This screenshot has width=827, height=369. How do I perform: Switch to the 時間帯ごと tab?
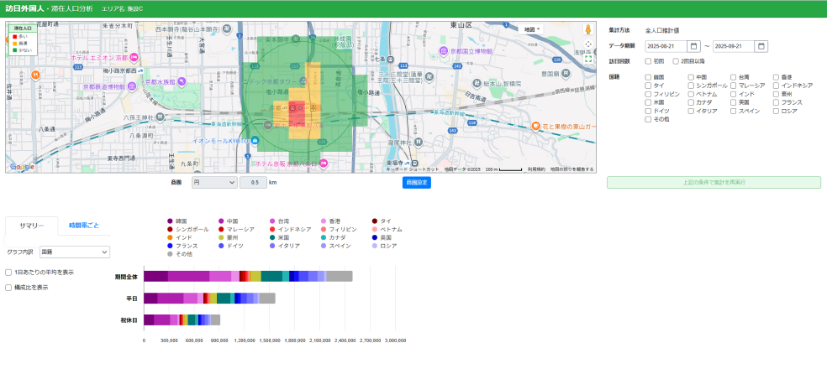[84, 226]
